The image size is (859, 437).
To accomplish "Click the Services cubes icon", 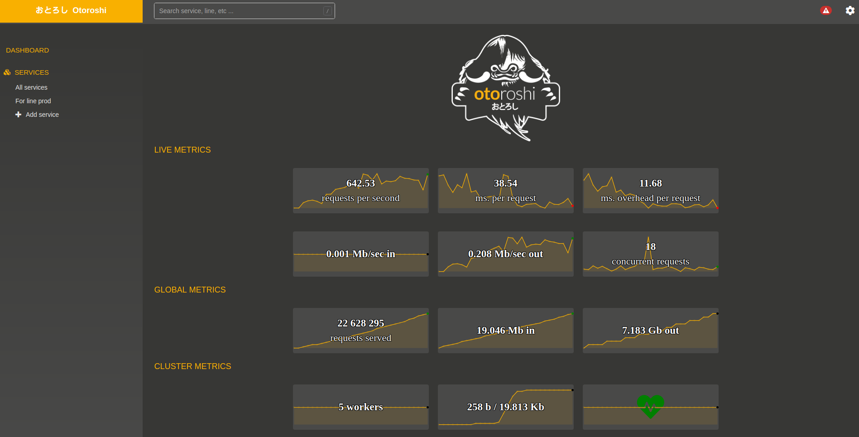I will coord(7,72).
